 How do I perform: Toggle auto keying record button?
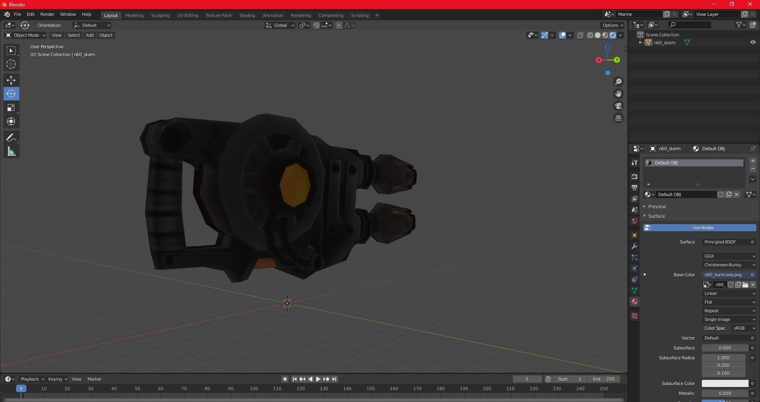[x=285, y=379]
